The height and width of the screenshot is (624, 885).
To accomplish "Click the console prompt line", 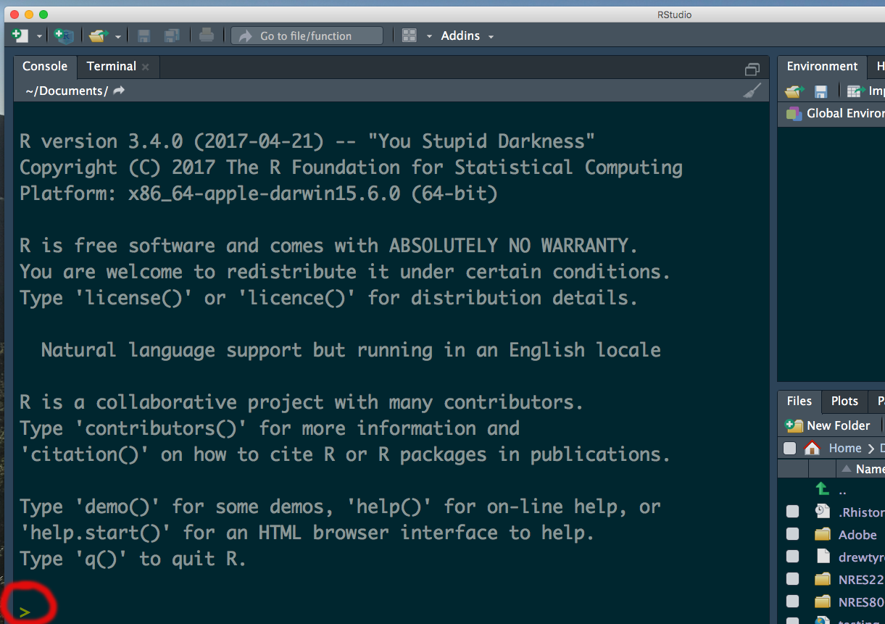I will (391, 612).
